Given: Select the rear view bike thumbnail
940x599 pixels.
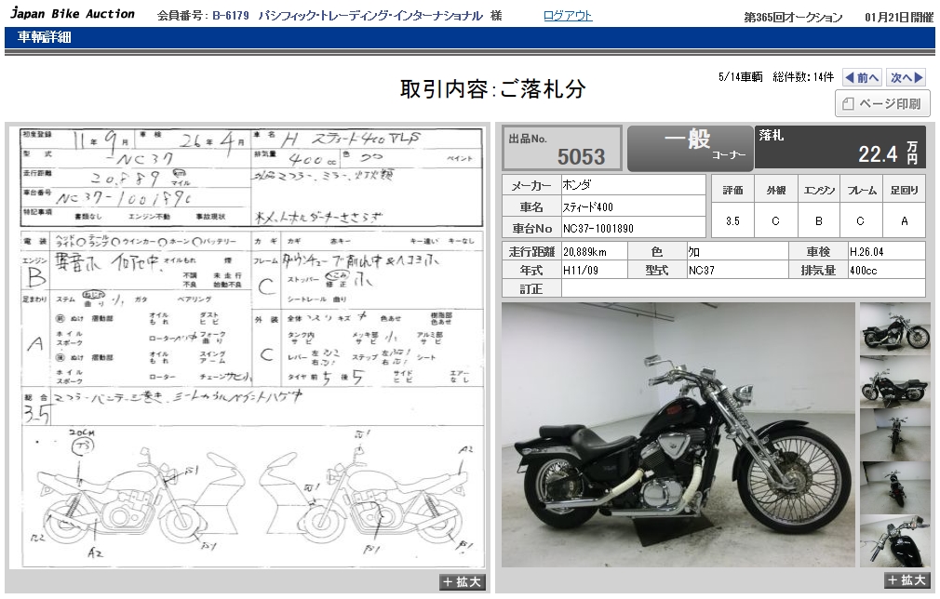Looking at the screenshot, I should [x=894, y=487].
